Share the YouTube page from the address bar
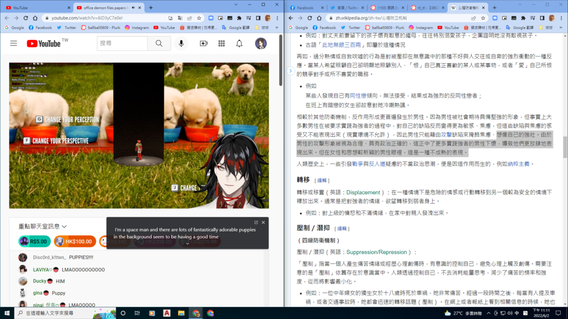Viewport: 568px width, 319px height. tap(190, 18)
